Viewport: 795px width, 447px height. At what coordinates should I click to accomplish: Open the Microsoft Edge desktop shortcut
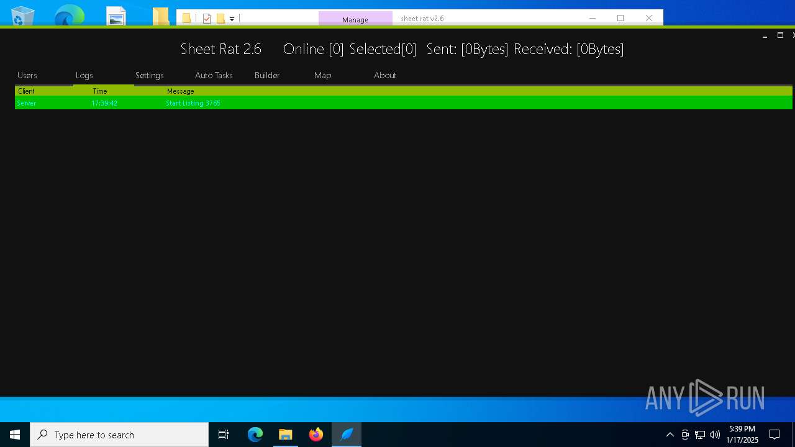(x=69, y=16)
